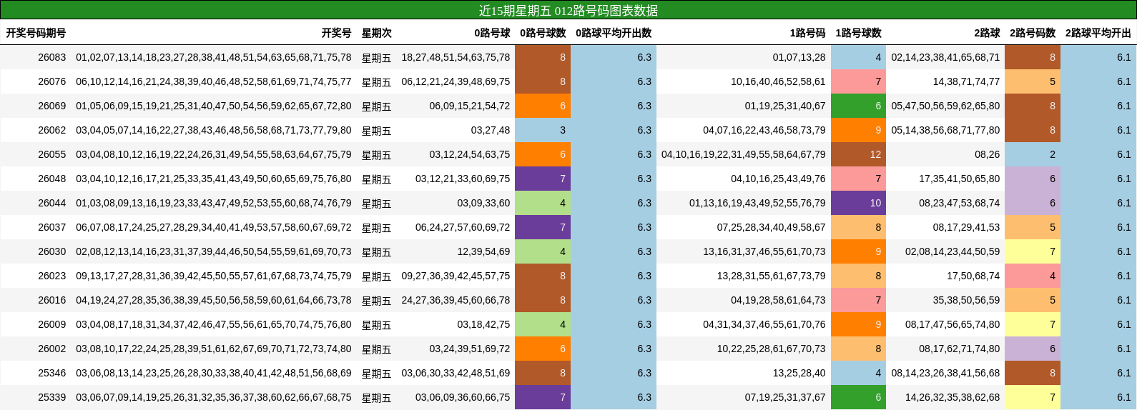
Task: Click the 2路号码数 column header
Action: click(x=1033, y=33)
